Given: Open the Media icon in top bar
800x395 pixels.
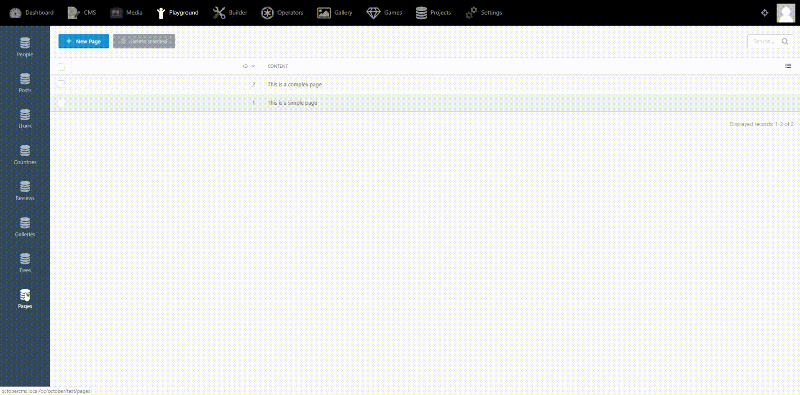Looking at the screenshot, I should (116, 13).
